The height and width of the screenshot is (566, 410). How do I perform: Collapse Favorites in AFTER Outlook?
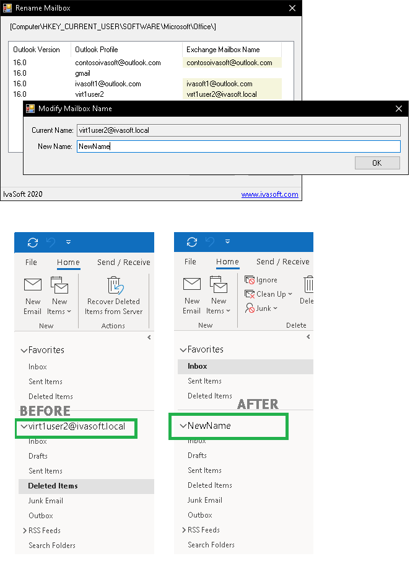[183, 349]
